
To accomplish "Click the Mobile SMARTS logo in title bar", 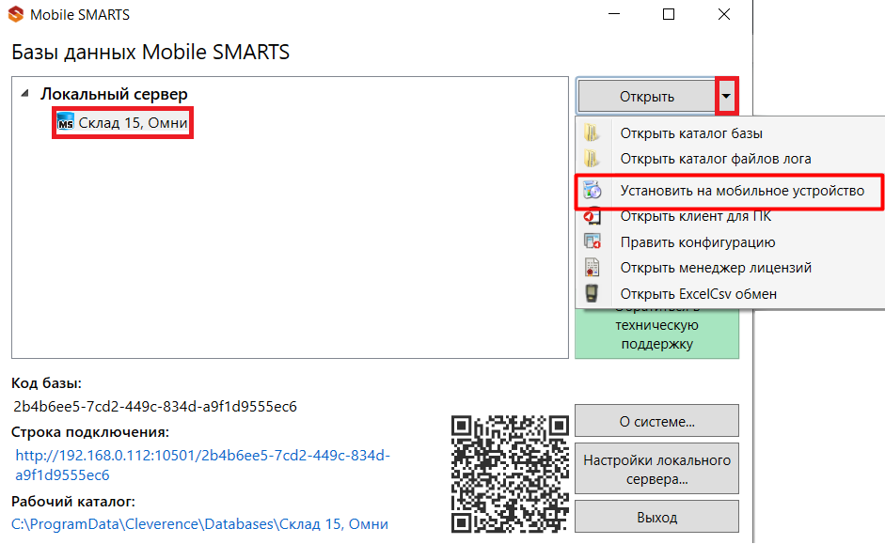I will (16, 14).
